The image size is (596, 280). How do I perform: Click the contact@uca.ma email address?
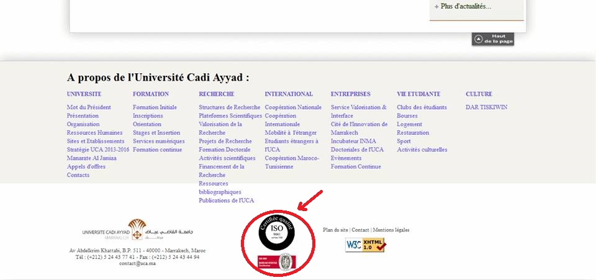(137, 263)
